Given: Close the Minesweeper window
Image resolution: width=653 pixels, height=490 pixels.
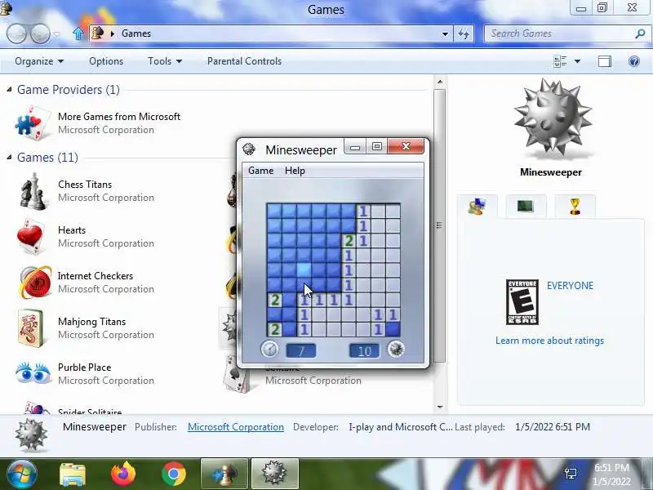Looking at the screenshot, I should 406,146.
